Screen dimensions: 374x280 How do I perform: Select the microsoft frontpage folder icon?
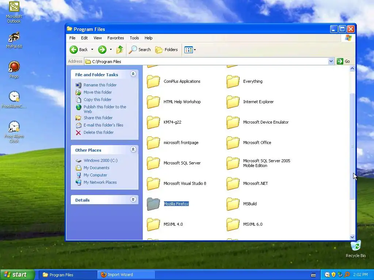[x=153, y=143]
